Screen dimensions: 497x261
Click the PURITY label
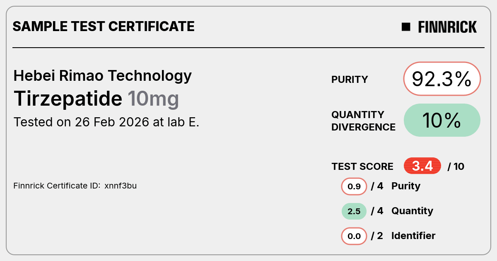[350, 80]
